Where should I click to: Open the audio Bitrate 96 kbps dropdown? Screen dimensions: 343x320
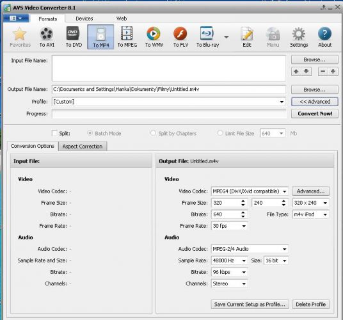coord(244,272)
